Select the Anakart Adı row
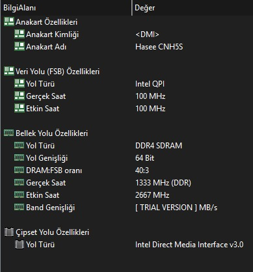Screen dimensions: 253x272 click(x=126, y=47)
